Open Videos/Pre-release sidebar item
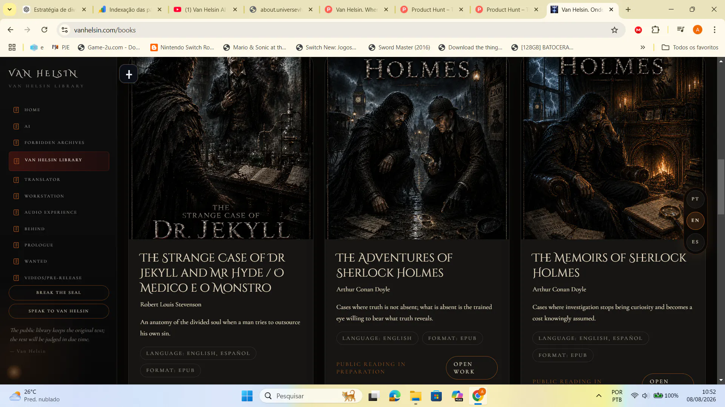The height and width of the screenshot is (407, 725). click(x=53, y=278)
